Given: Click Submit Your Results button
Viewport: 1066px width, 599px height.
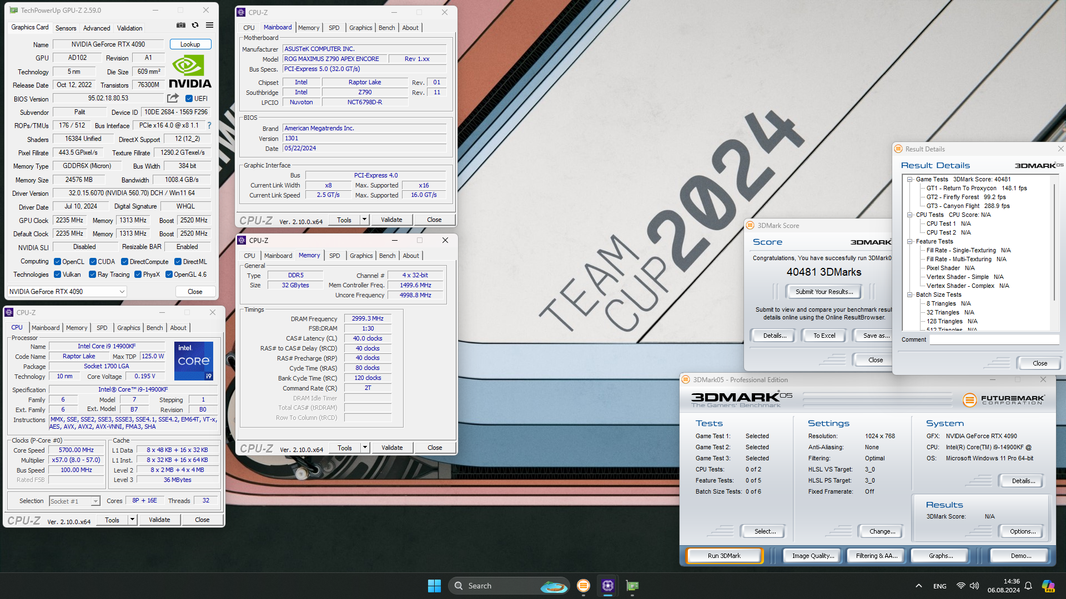Looking at the screenshot, I should [824, 292].
